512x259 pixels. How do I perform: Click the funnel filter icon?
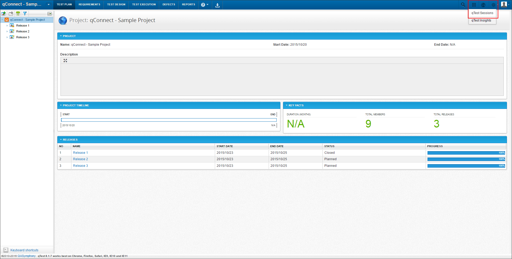pyautogui.click(x=25, y=14)
